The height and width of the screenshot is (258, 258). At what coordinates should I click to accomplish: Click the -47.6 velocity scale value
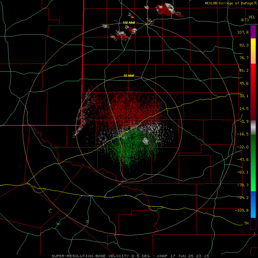coord(243,160)
